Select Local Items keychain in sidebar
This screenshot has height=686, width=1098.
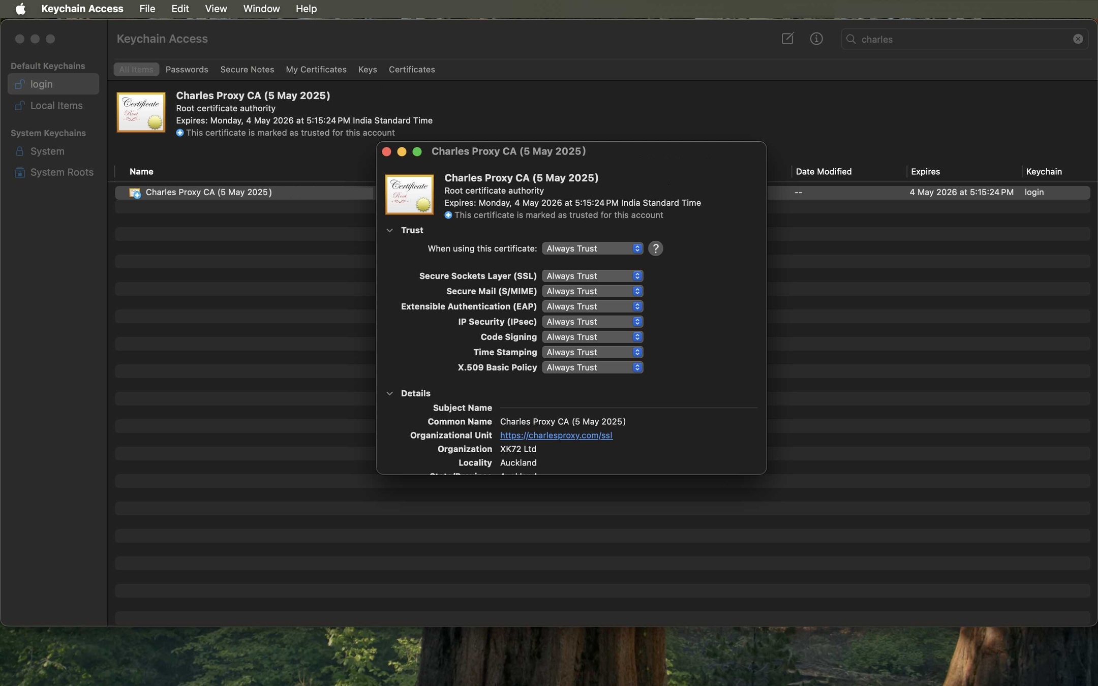point(53,106)
